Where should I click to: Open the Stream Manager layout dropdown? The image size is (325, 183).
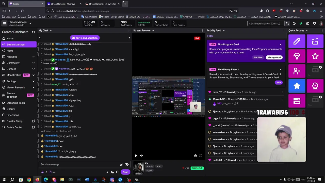30,23
